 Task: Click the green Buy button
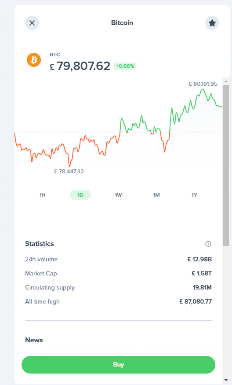tap(119, 365)
